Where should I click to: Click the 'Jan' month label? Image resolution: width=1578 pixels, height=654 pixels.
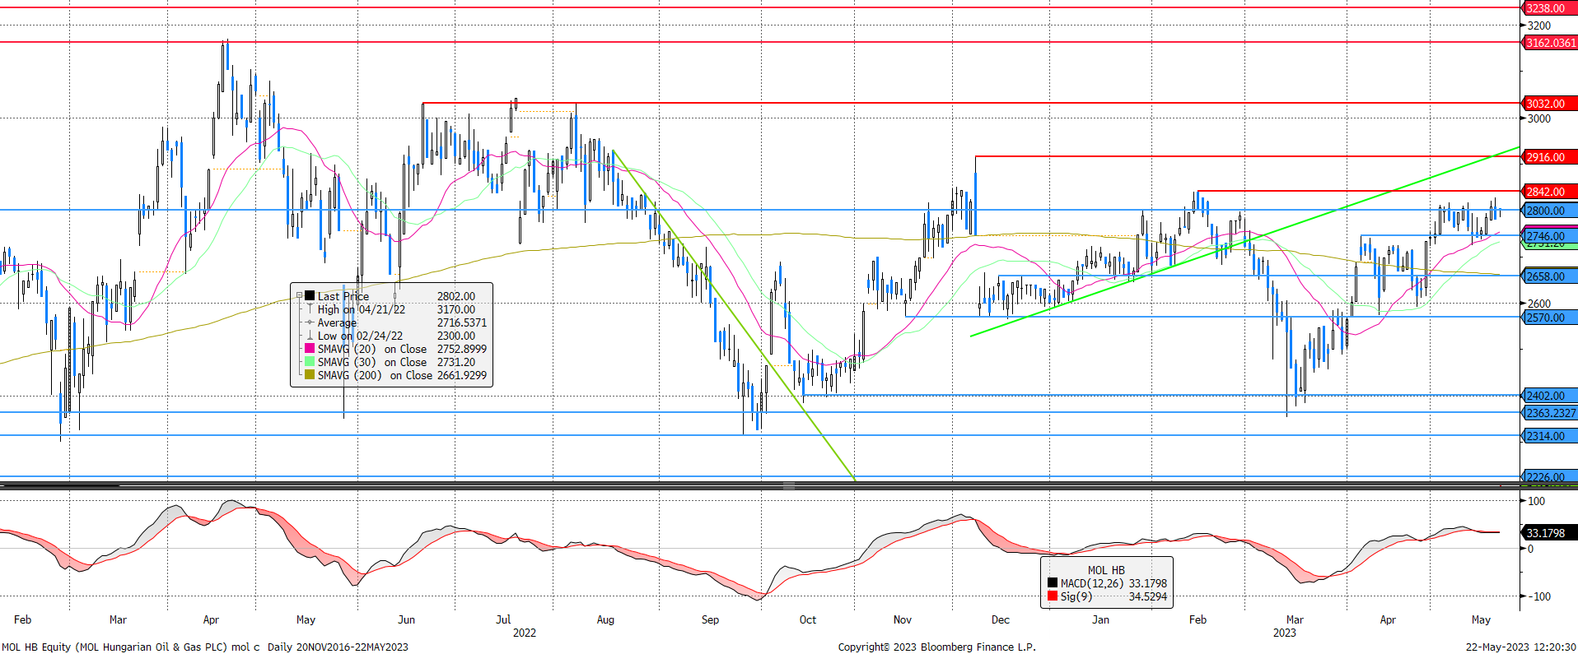tap(1100, 619)
